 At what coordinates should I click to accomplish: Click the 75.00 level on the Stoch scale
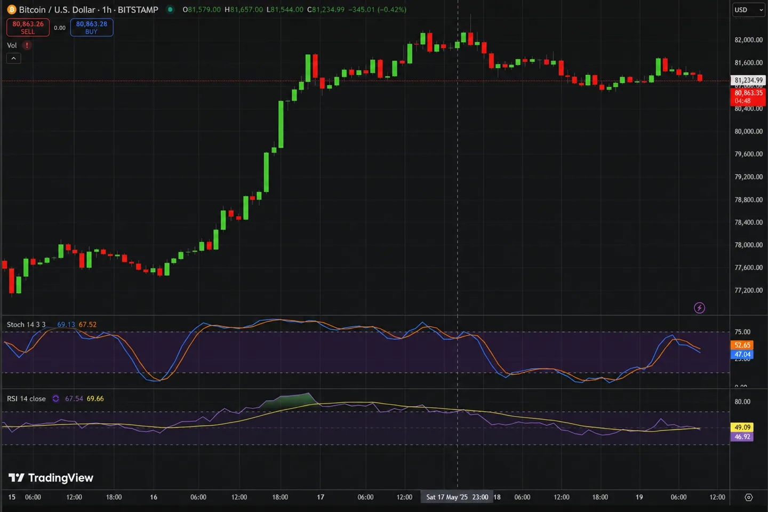click(742, 332)
